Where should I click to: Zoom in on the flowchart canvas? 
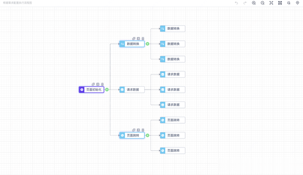[254, 3]
